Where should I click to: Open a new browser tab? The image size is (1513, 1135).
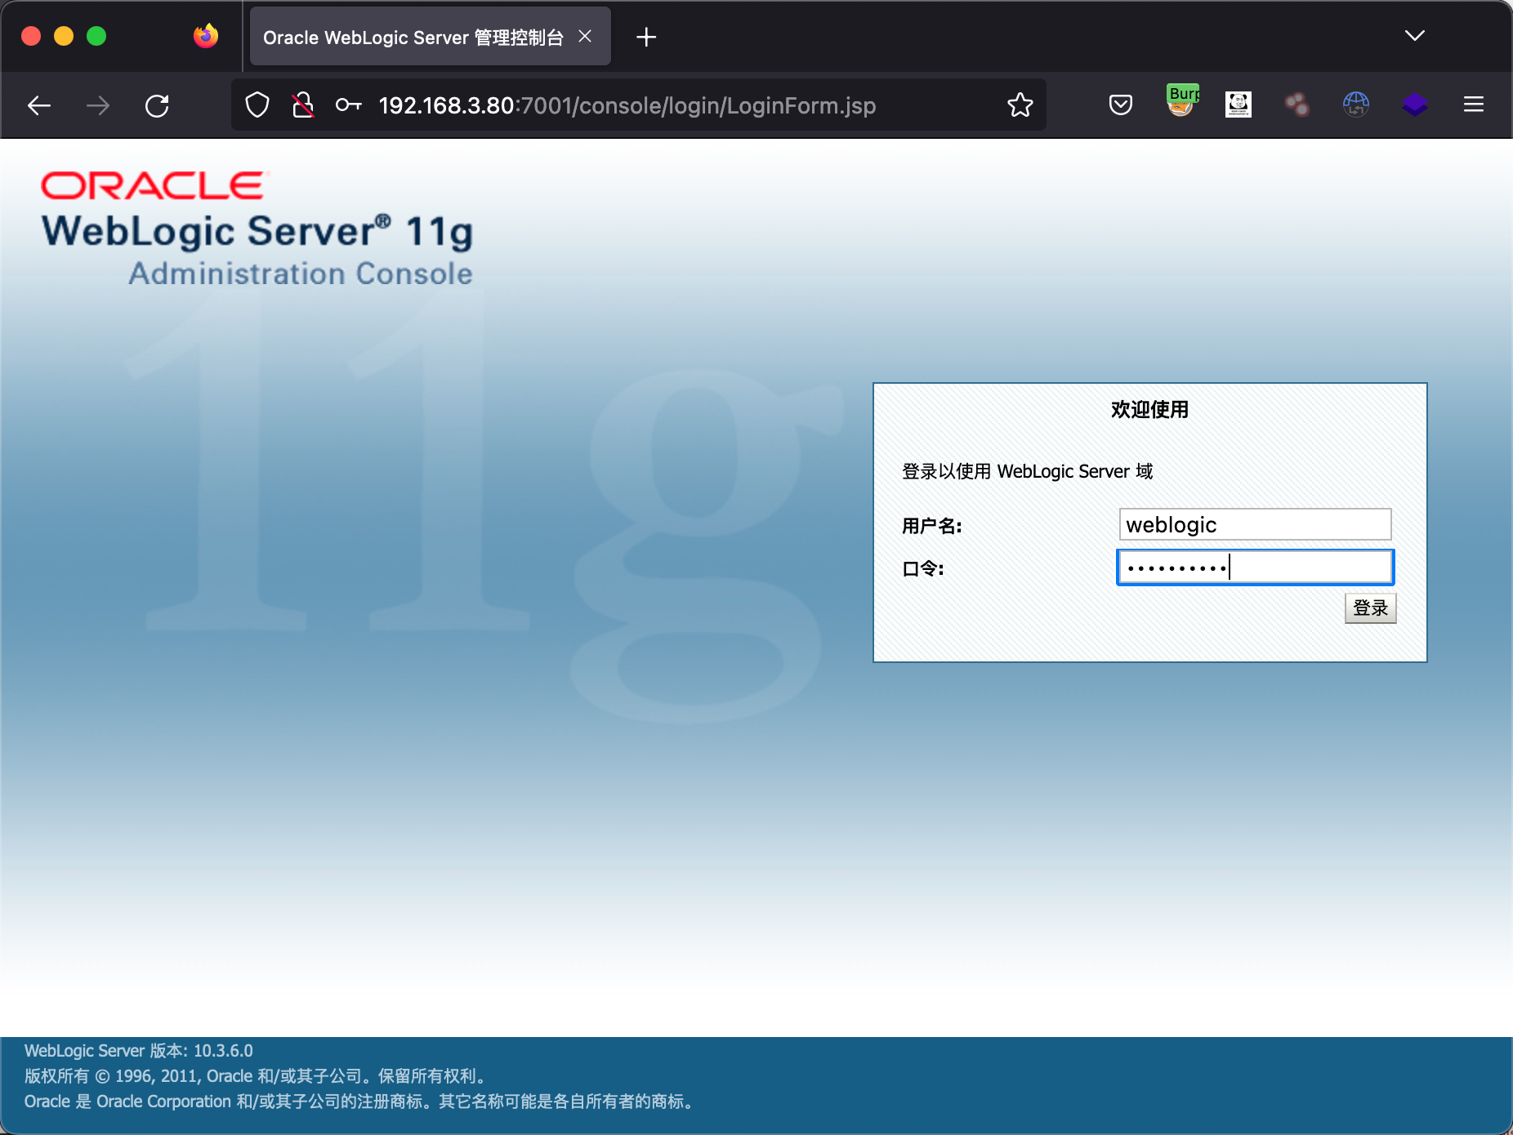[x=646, y=37]
